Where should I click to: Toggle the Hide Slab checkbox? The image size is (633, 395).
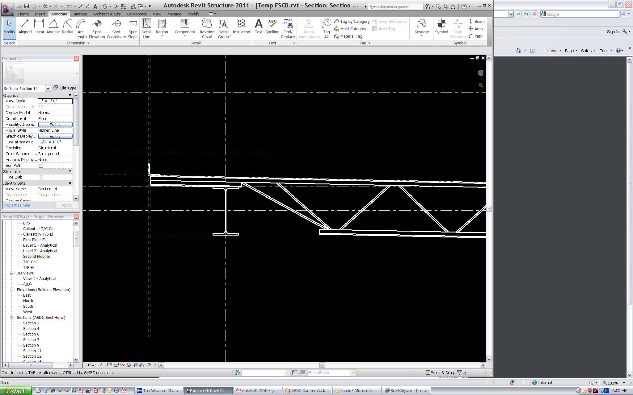pyautogui.click(x=41, y=177)
